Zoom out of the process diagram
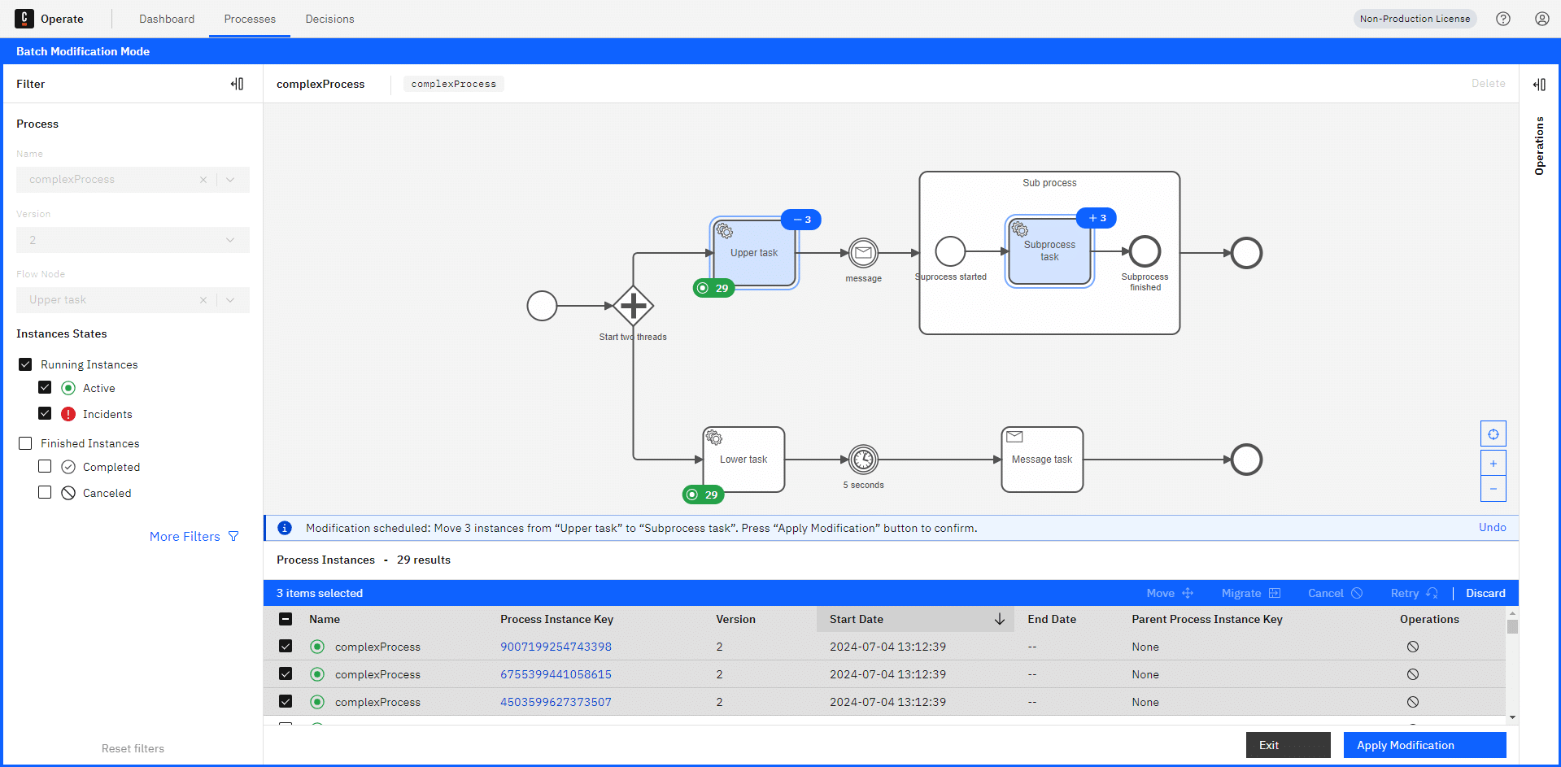Screen dimensions: 1561x767 coord(1493,489)
